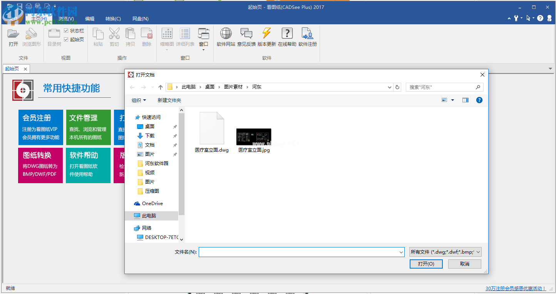Click the 会员注册 tile
556x294 pixels.
[40, 127]
